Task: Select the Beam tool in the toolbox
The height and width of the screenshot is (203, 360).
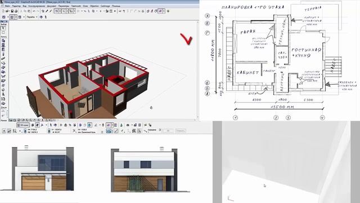Action: 3,59
